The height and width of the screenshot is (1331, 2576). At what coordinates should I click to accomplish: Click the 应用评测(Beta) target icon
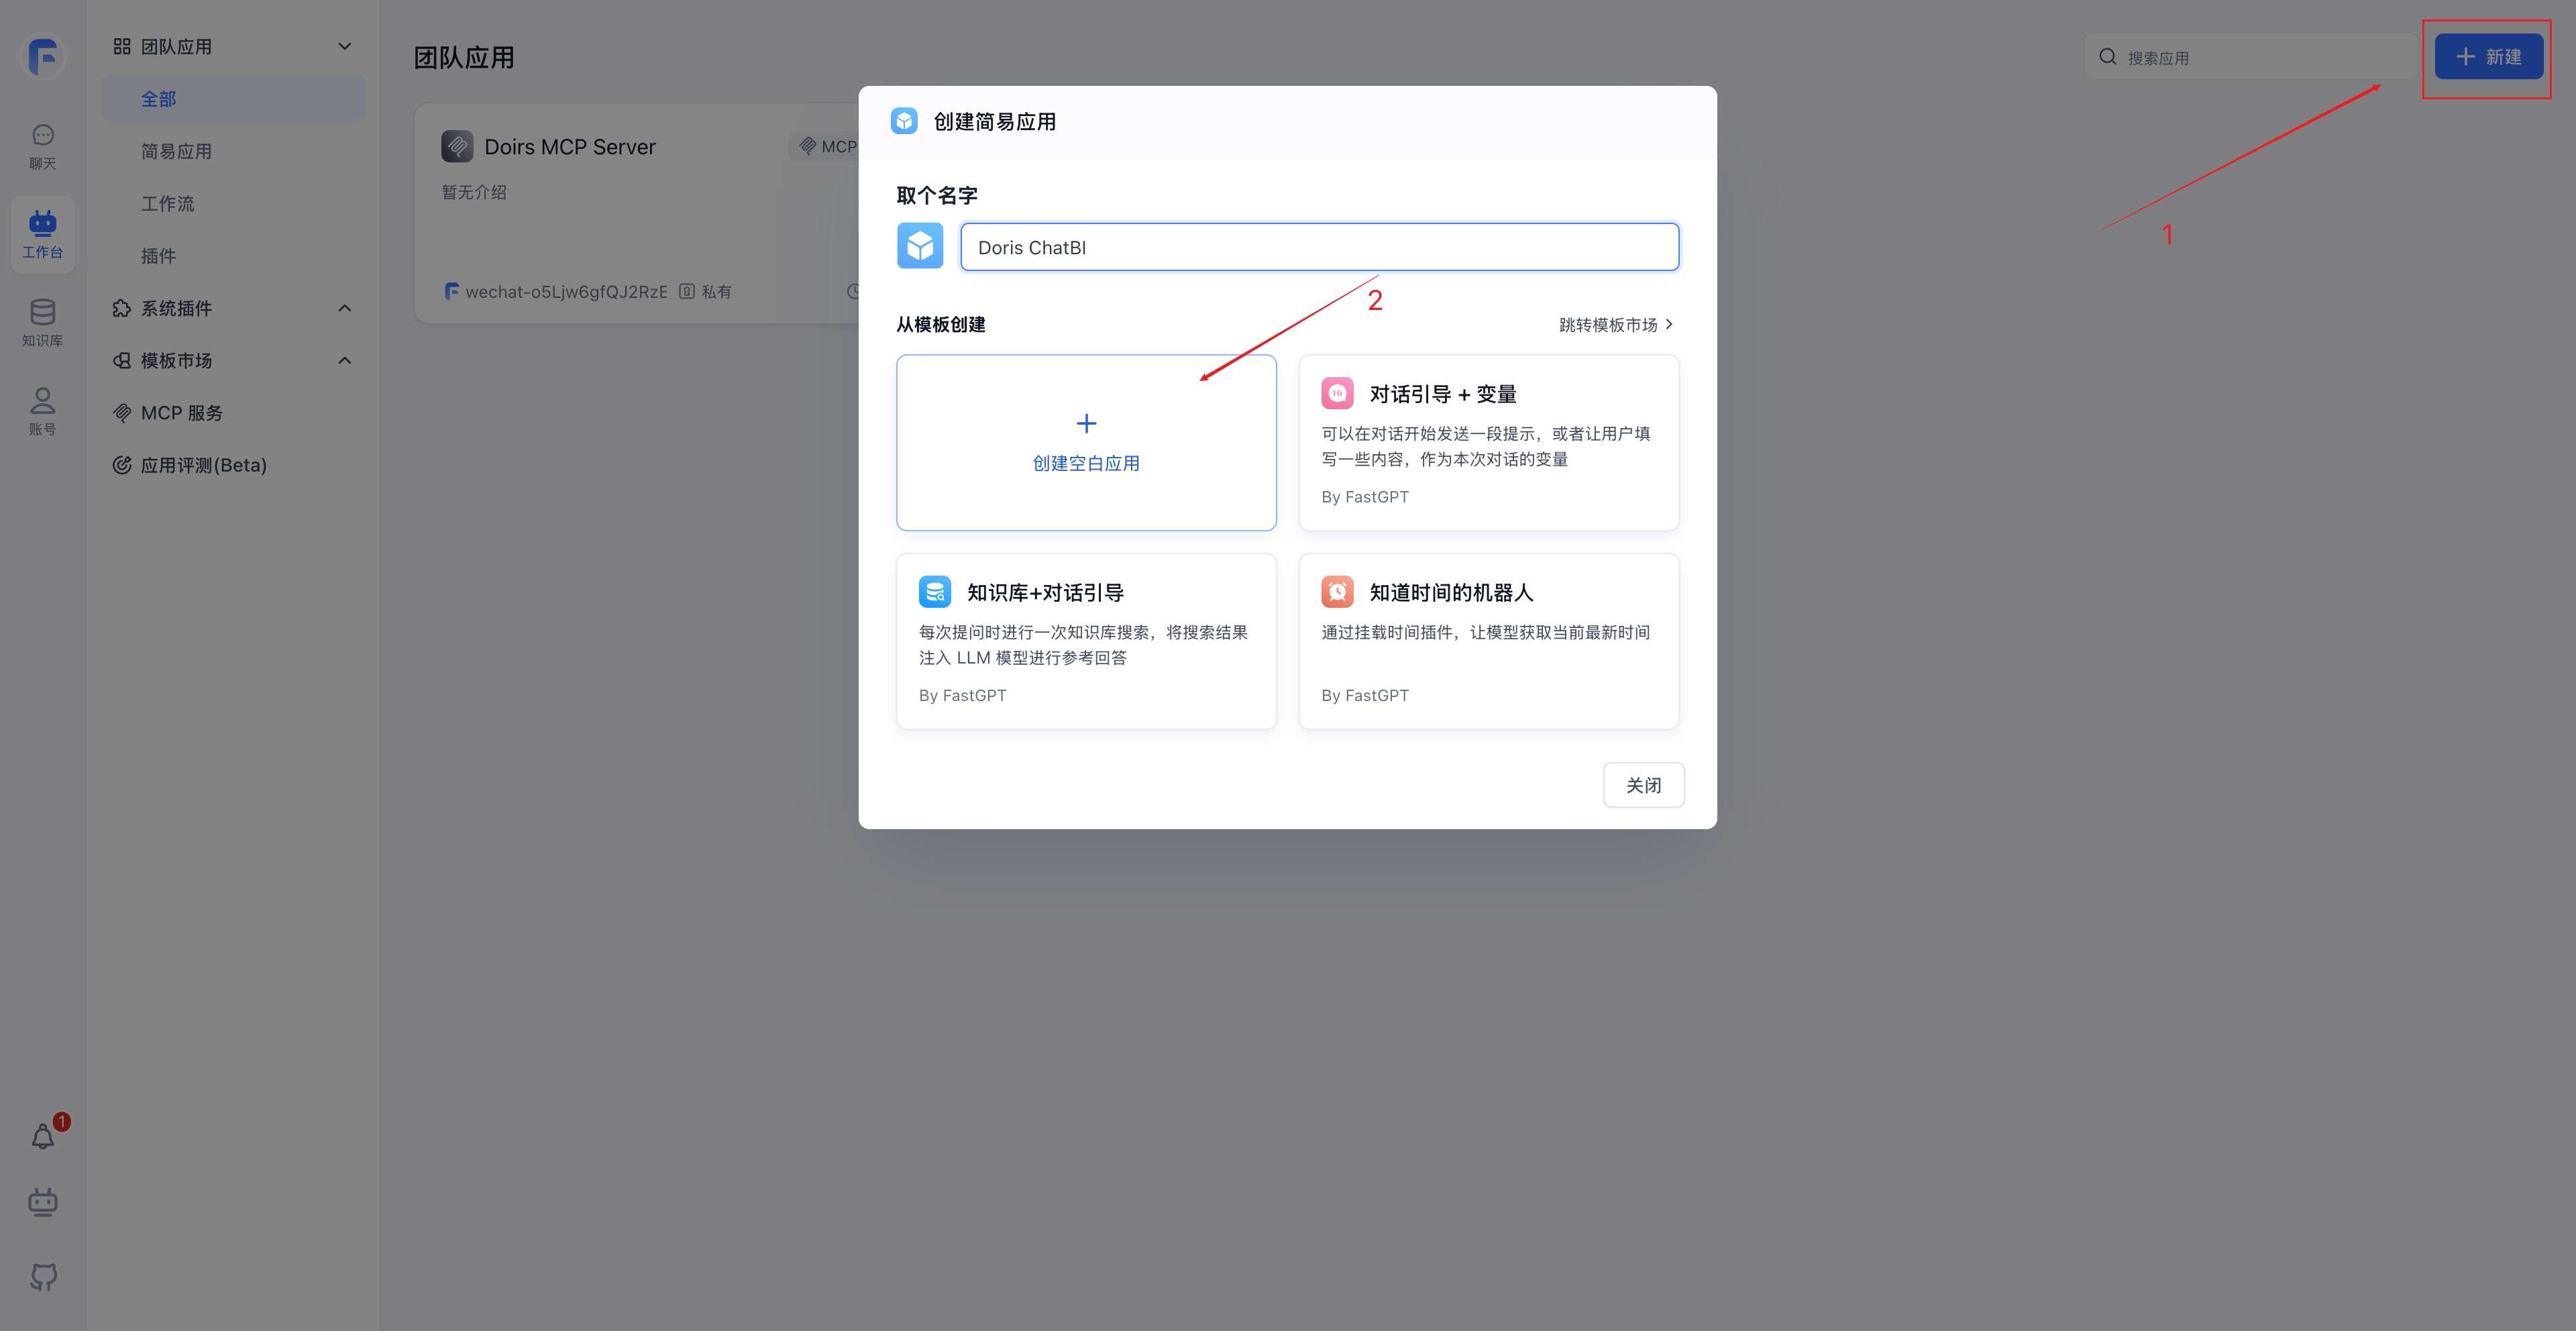122,465
